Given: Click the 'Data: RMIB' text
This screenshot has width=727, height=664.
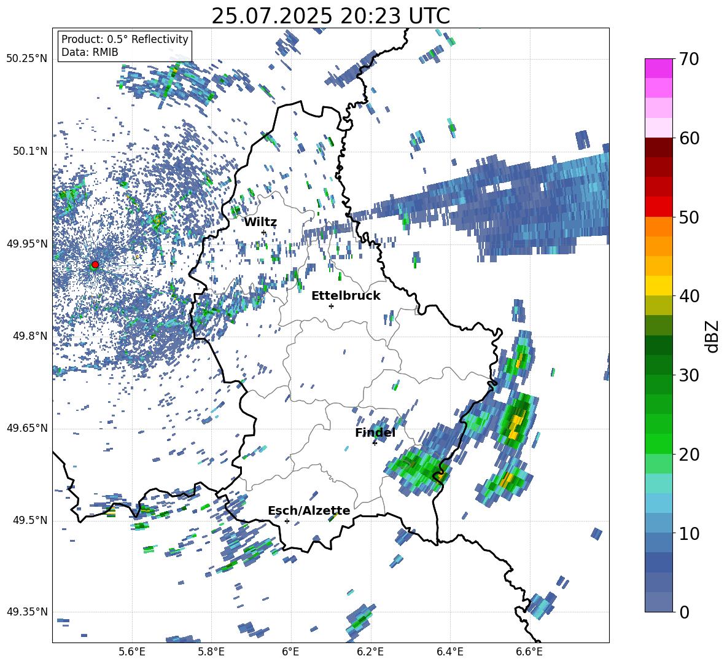Looking at the screenshot, I should [90, 52].
